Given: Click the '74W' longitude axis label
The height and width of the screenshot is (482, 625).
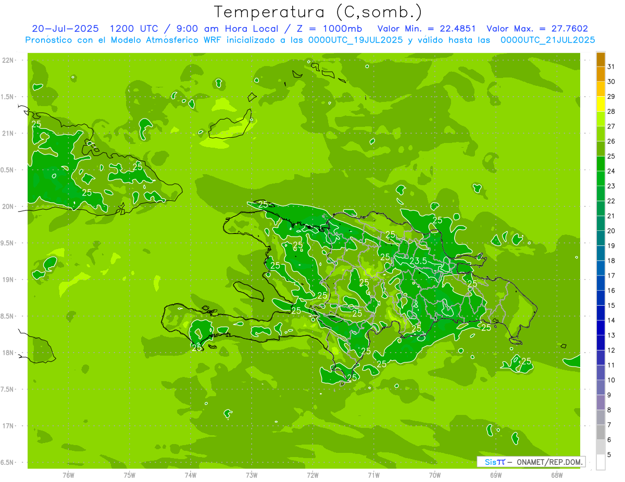Looking at the screenshot, I should coord(190,475).
